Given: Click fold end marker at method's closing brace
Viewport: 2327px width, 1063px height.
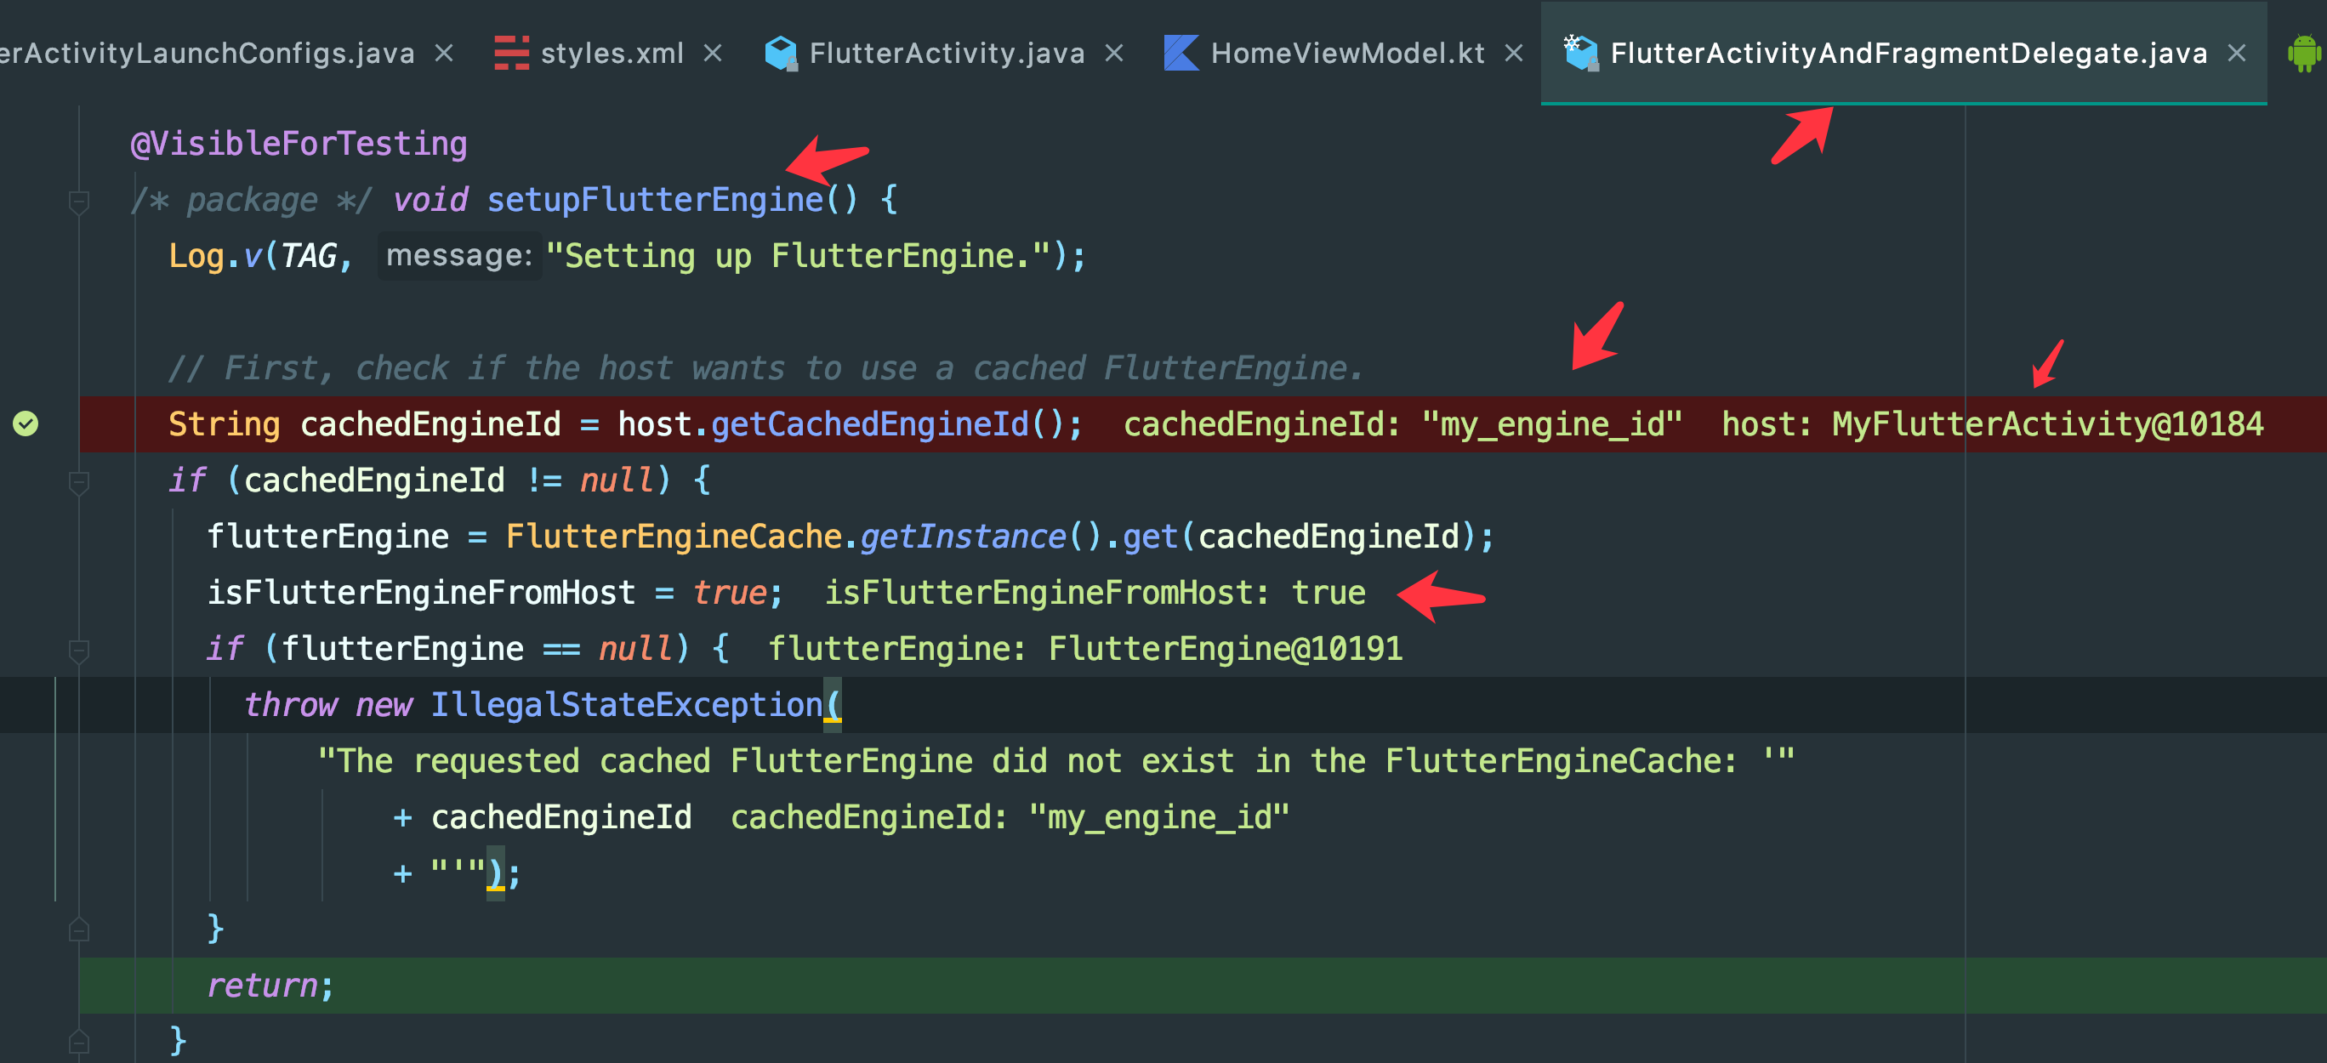Looking at the screenshot, I should [78, 1042].
